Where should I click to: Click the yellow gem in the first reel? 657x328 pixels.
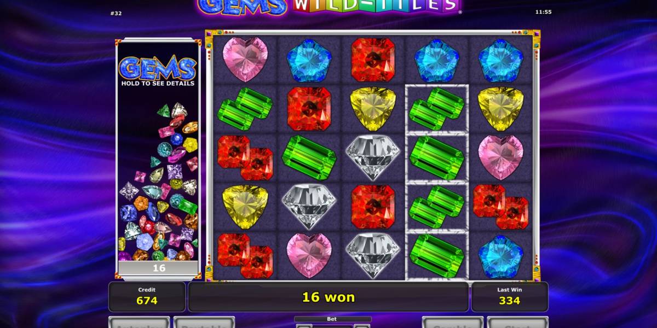click(245, 206)
